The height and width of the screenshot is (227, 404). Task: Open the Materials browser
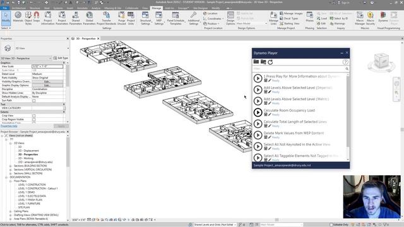point(18,17)
